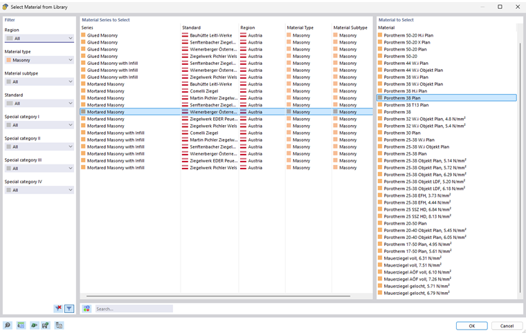Click the magnifier help icon at bottom left
The image size is (526, 335).
pos(8,325)
